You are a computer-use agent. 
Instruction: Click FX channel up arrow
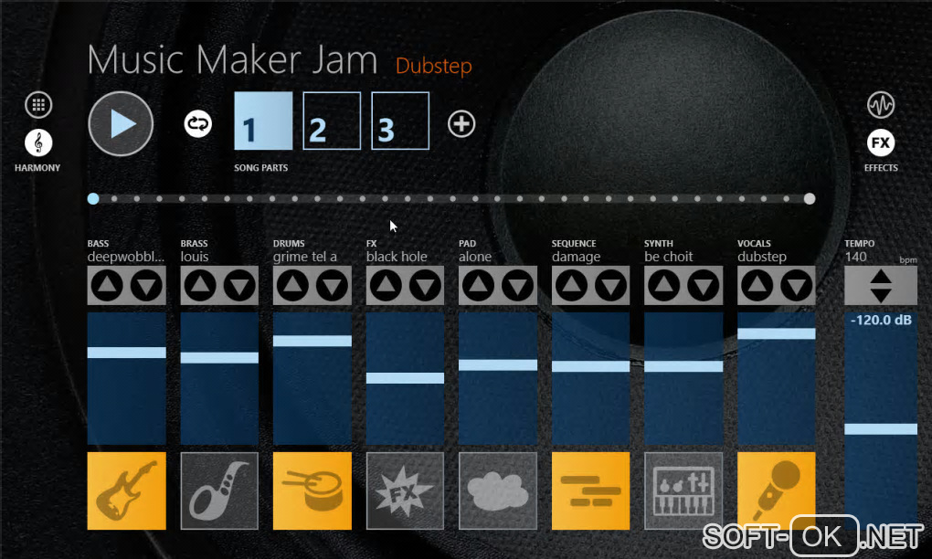click(386, 286)
